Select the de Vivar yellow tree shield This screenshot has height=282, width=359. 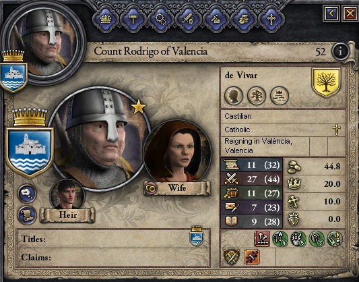(326, 82)
